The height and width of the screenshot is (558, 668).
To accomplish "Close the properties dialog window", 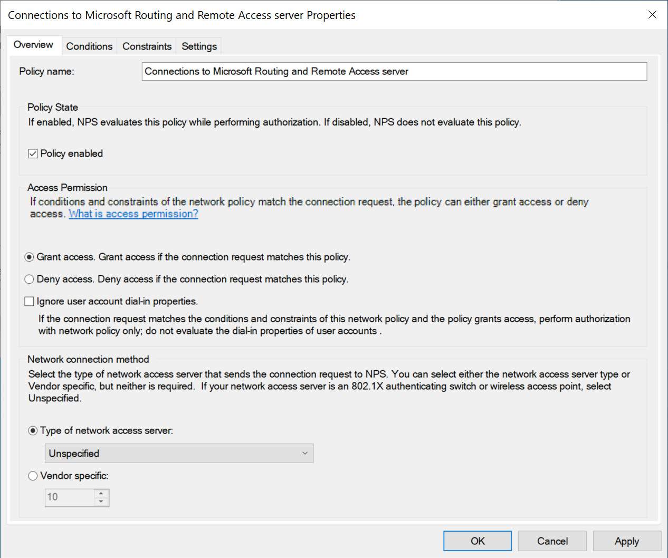I will [652, 15].
